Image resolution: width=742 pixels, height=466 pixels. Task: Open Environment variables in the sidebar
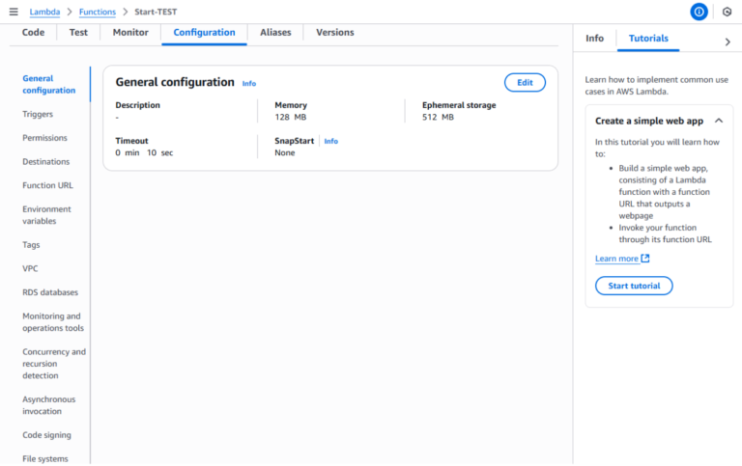click(x=46, y=215)
